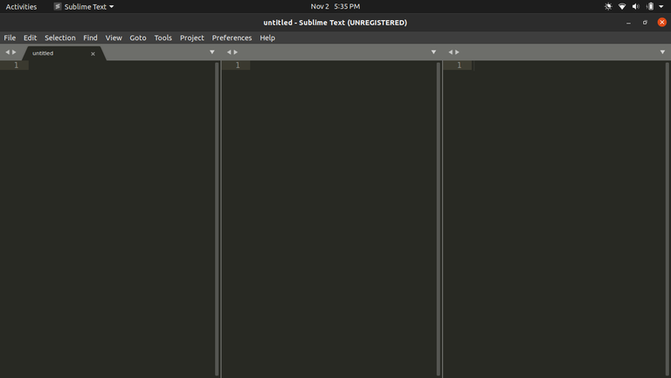Click previous tab arrow in third pane

coord(450,52)
